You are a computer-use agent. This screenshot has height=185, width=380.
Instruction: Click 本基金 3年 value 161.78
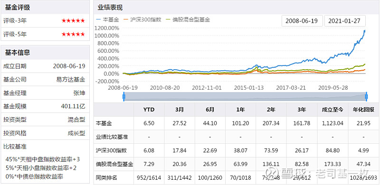[302, 123]
